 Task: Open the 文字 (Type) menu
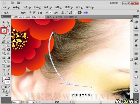click(x=37, y=7)
